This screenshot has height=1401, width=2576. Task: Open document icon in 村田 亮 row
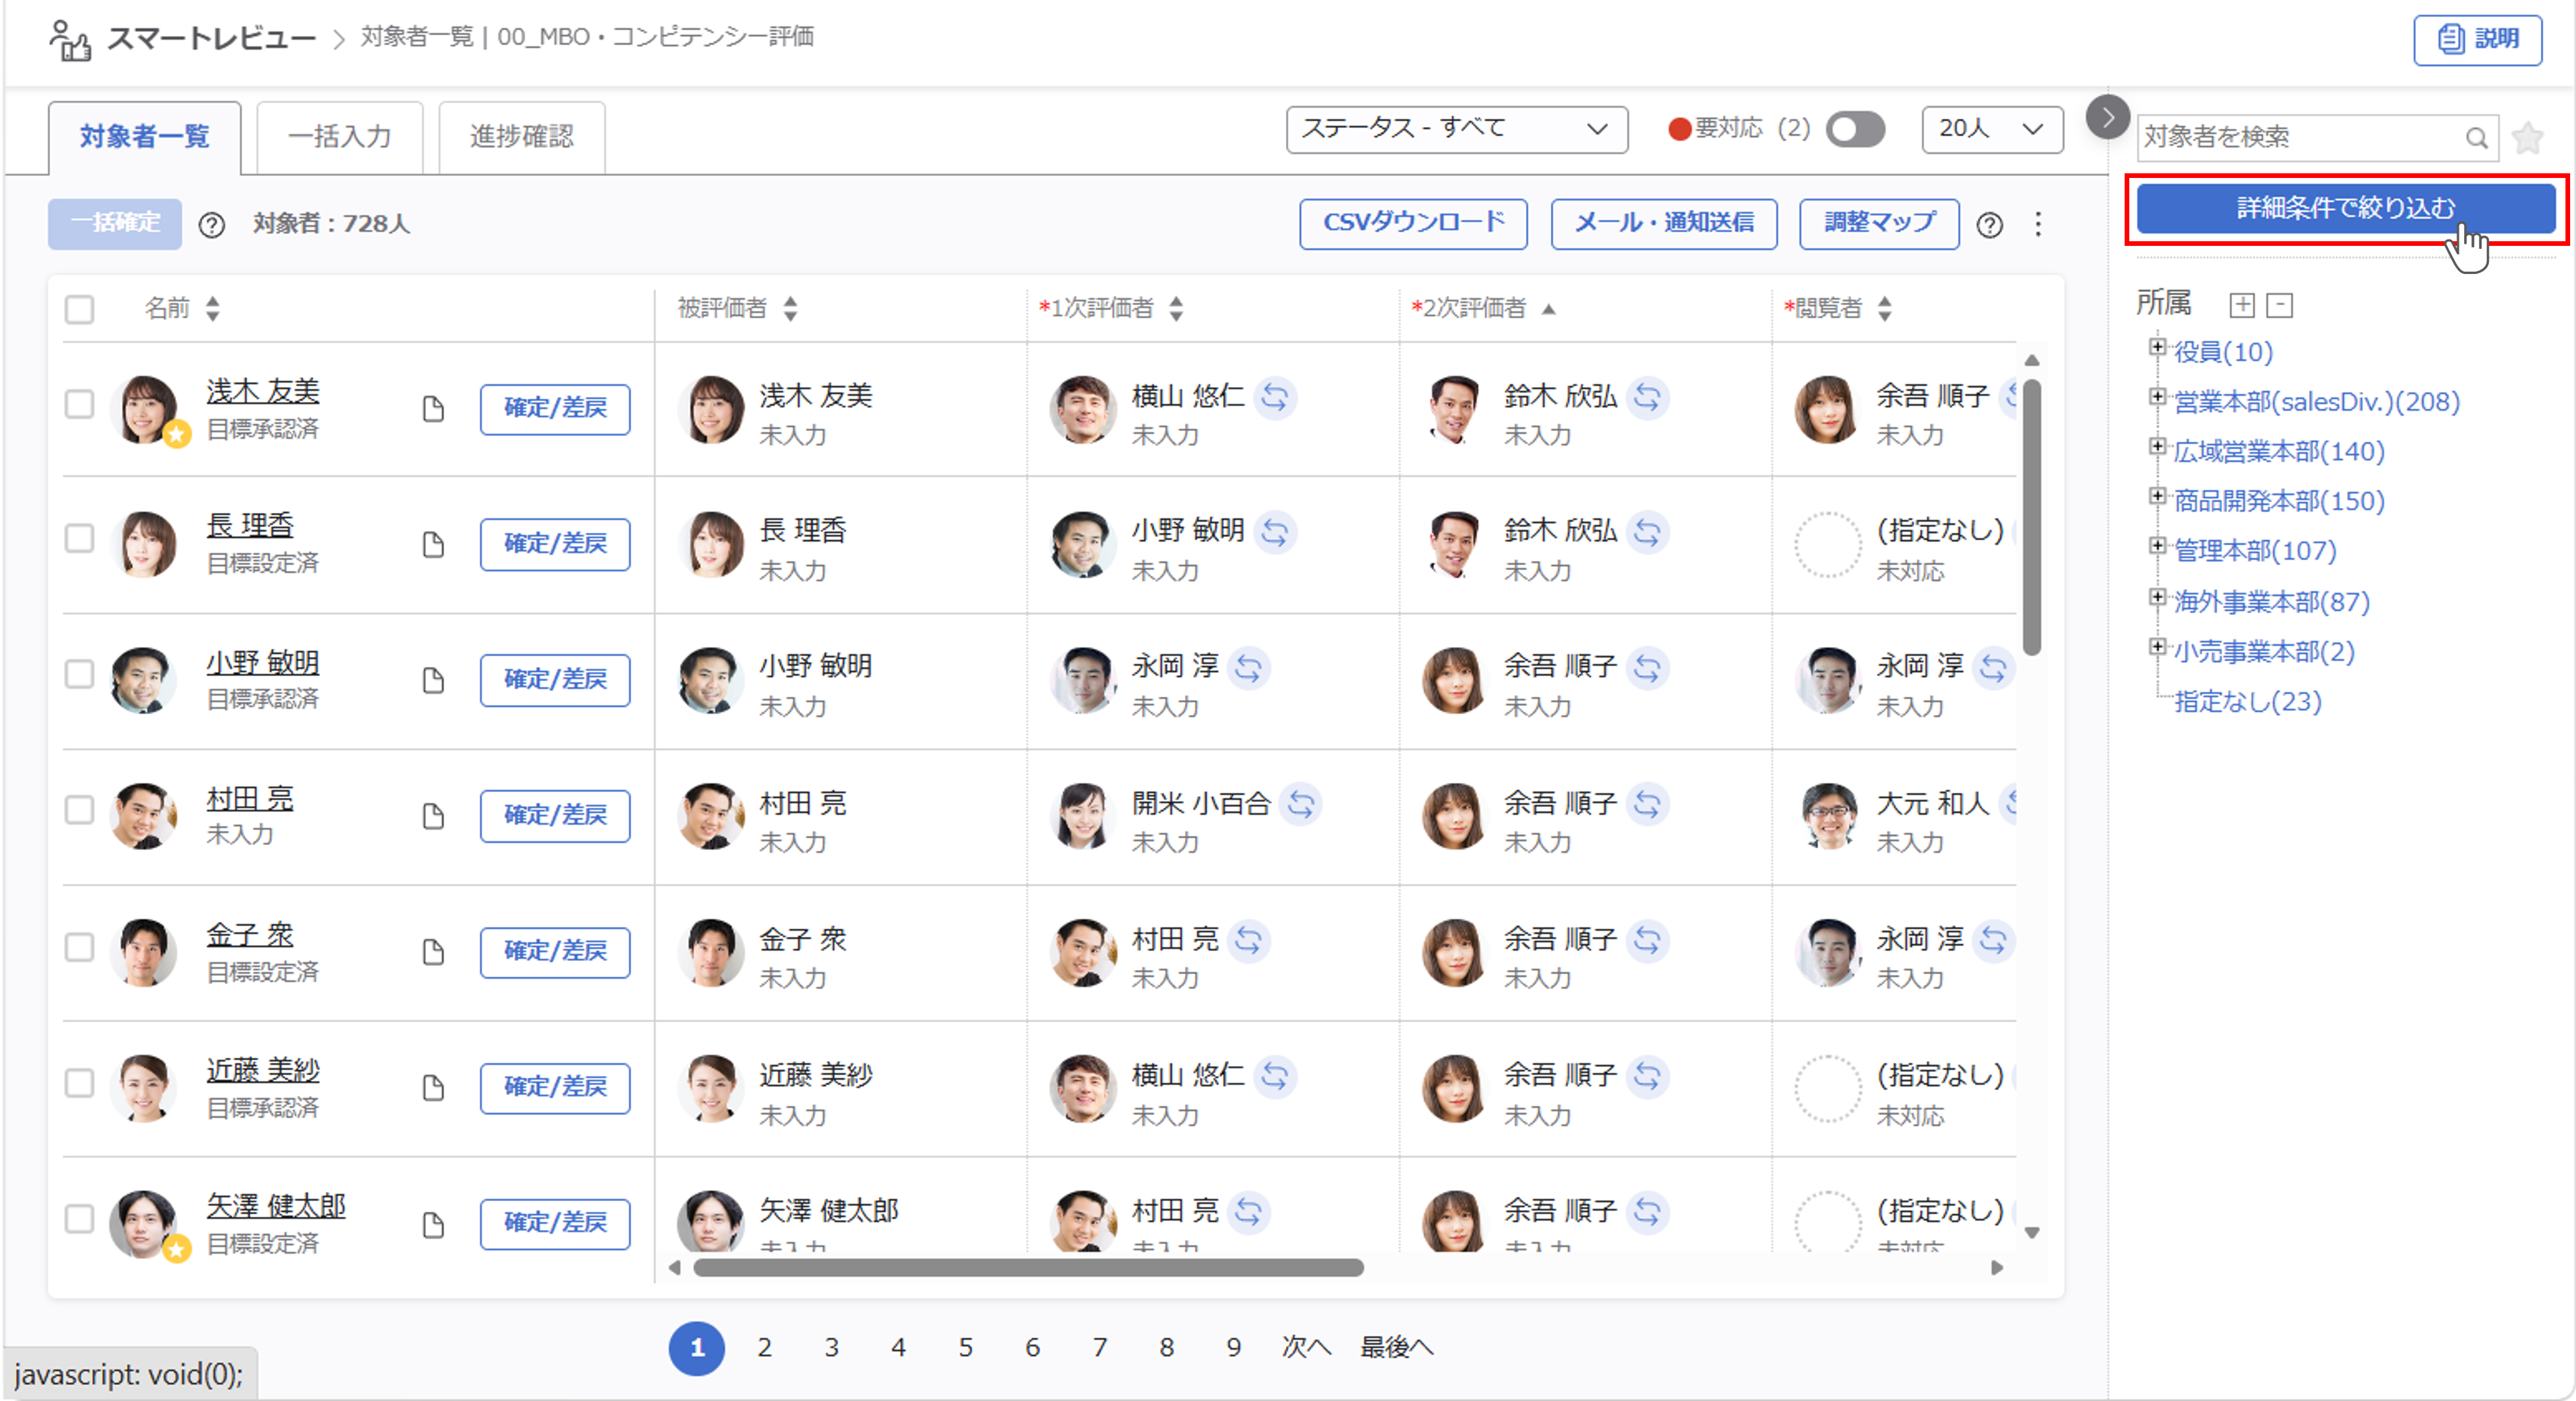433,817
